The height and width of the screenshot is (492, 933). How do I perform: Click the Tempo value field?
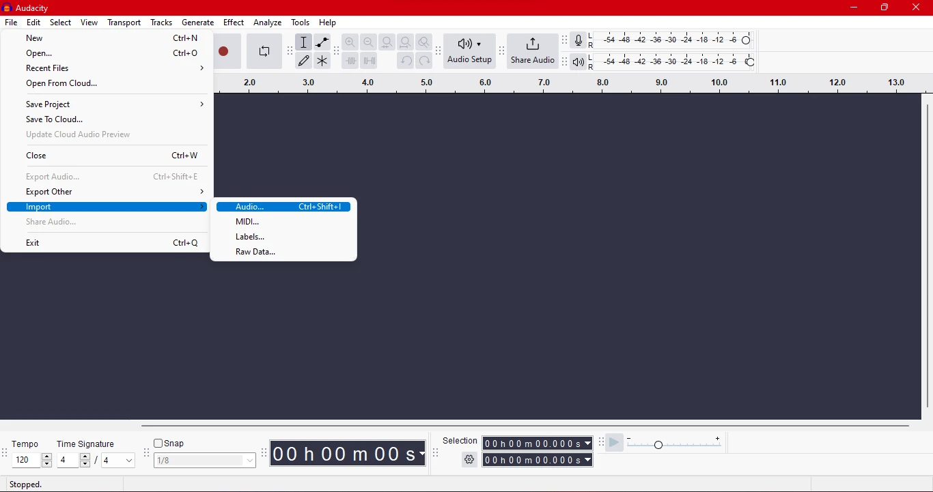click(x=27, y=461)
